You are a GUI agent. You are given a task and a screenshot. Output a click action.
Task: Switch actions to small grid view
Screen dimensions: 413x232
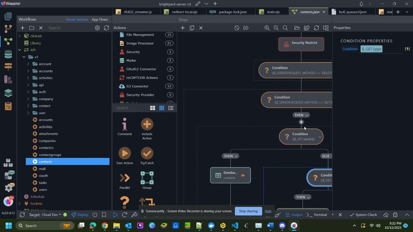tap(162, 108)
